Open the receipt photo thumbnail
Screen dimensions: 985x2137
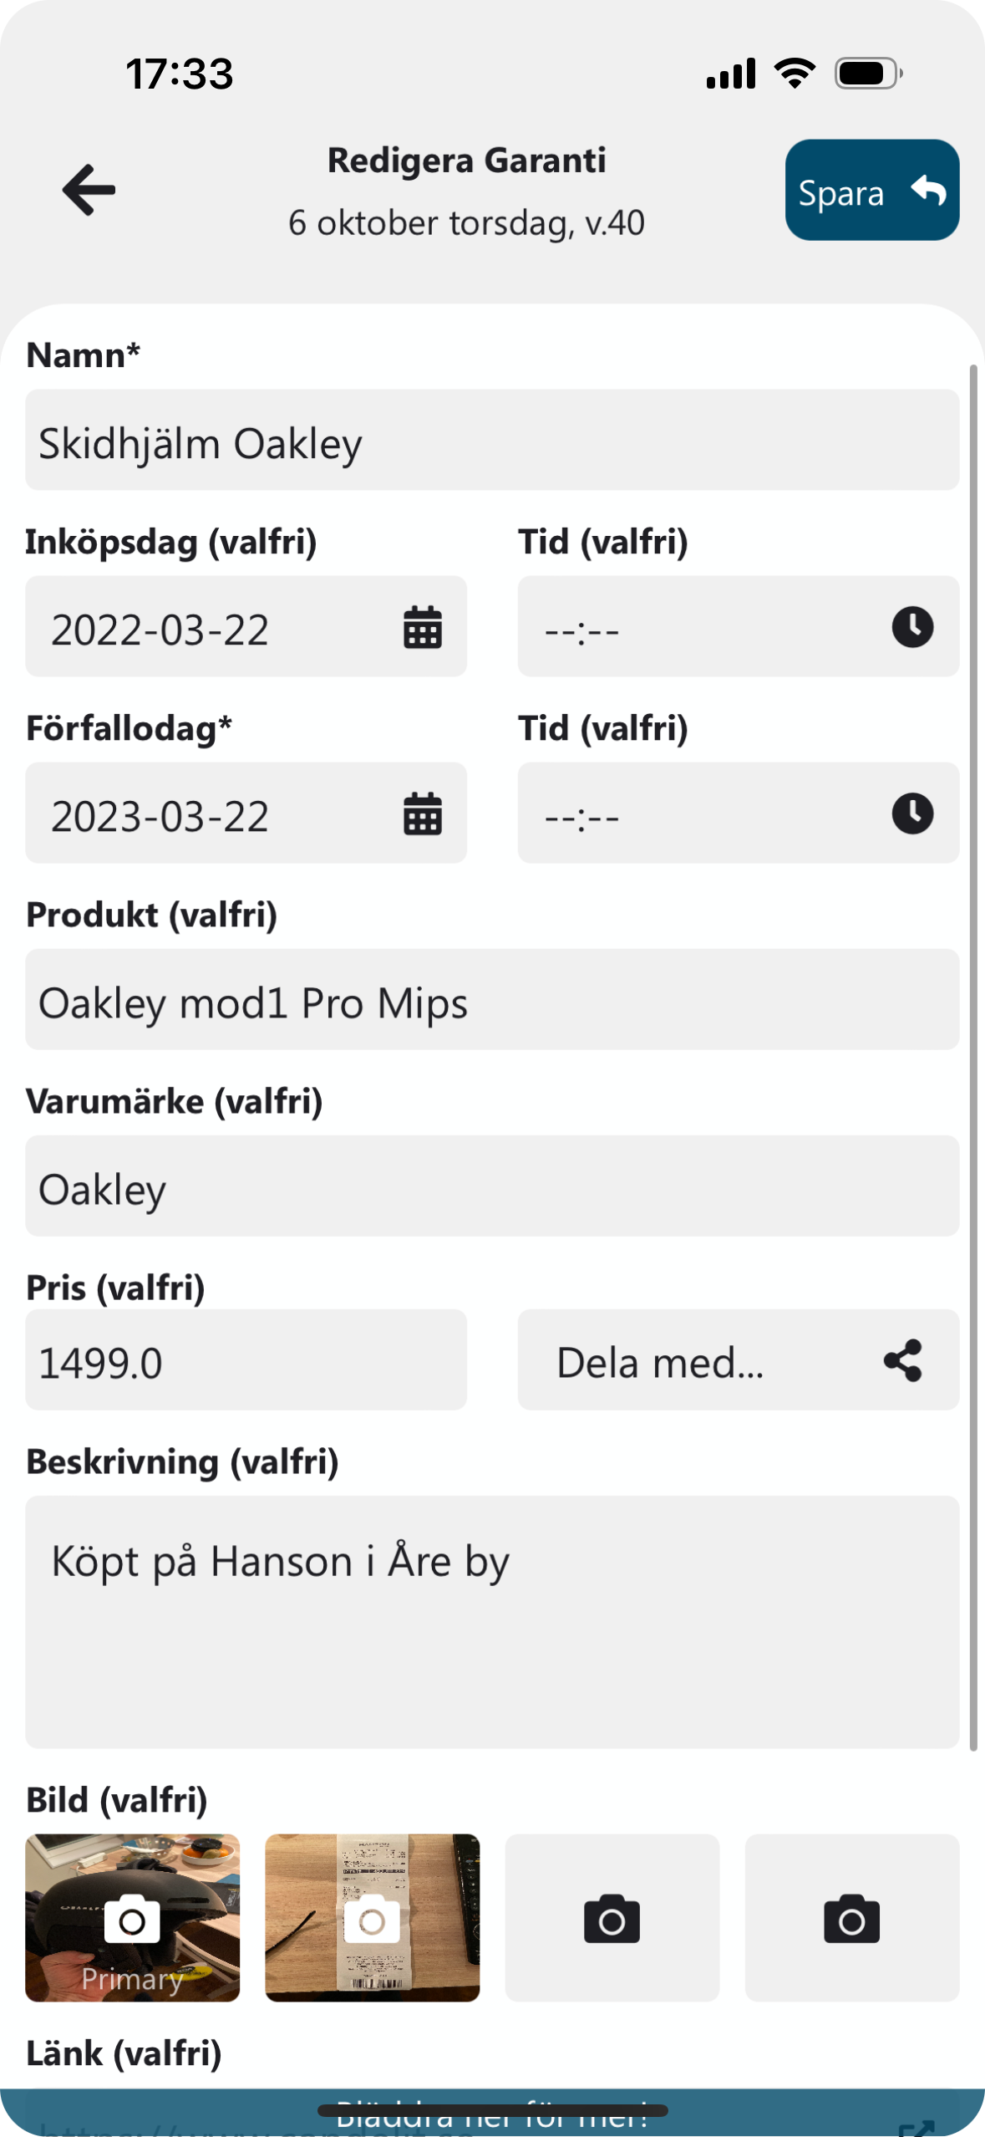coord(372,1918)
